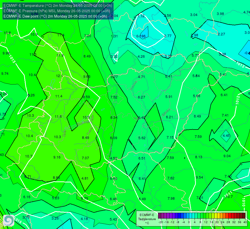Click the 3.98 temperature value
Screen dimensions: 250x229
click(x=220, y=14)
